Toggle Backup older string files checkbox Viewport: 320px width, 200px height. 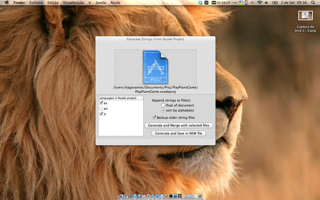[154, 117]
